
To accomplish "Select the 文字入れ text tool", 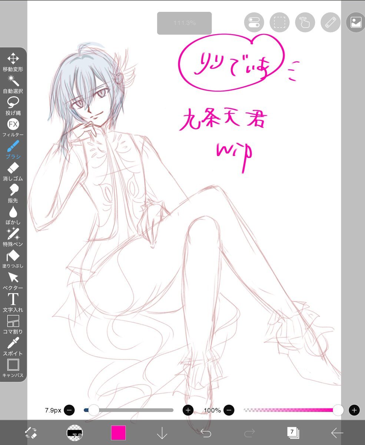I will (x=13, y=303).
